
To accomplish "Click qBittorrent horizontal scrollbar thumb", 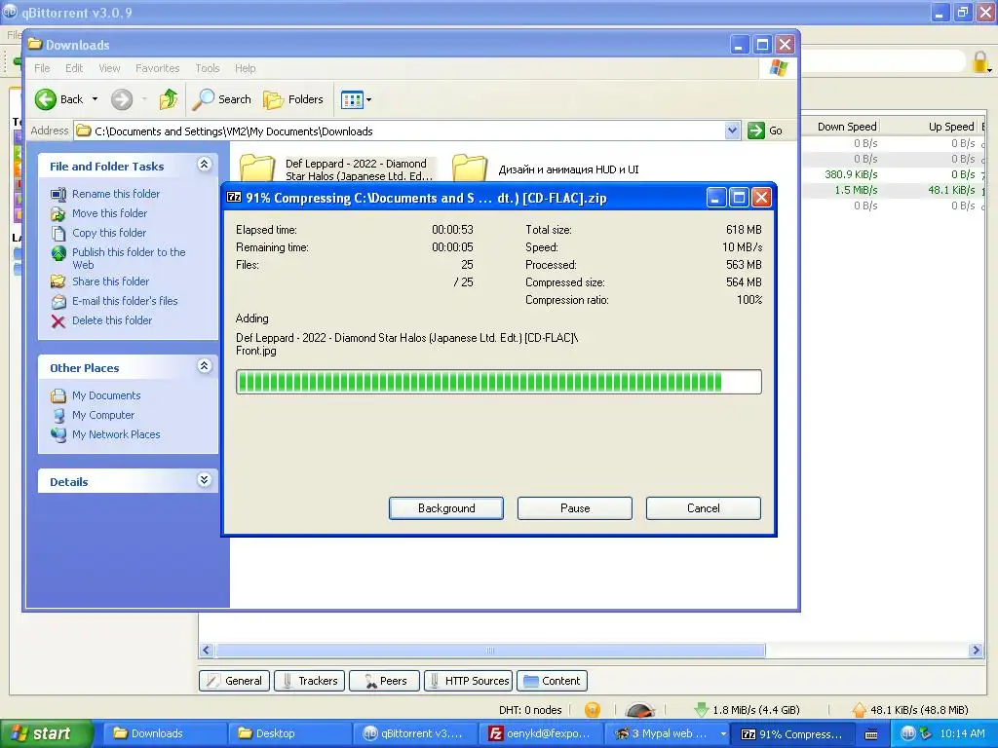I will click(x=490, y=650).
